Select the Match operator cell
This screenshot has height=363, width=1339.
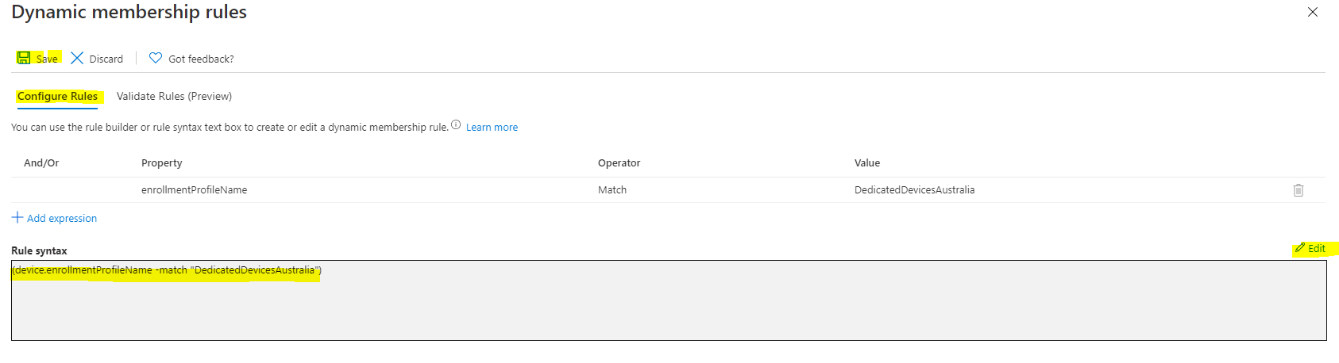pos(612,190)
